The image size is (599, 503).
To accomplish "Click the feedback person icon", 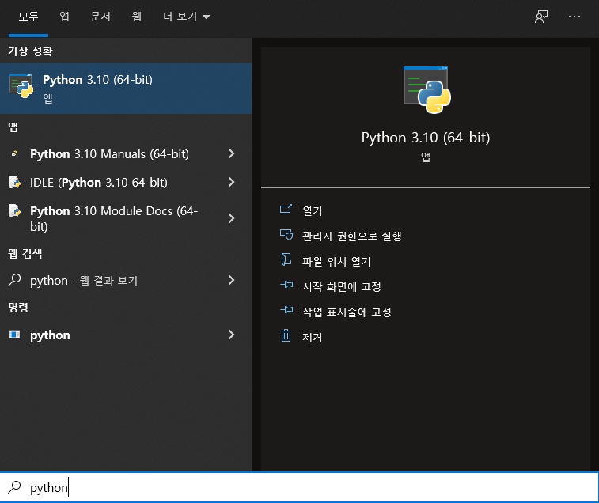I will (541, 17).
